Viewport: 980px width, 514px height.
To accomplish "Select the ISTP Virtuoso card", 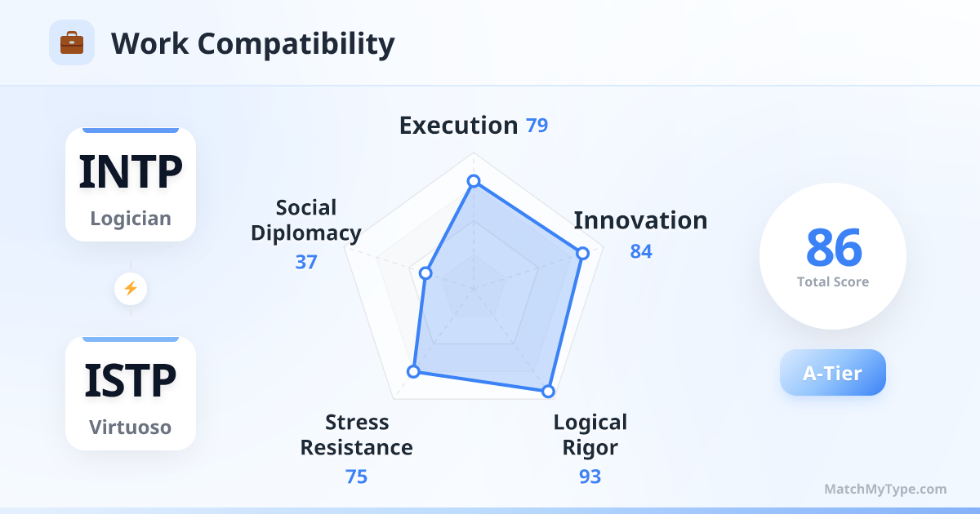I will coord(131,393).
